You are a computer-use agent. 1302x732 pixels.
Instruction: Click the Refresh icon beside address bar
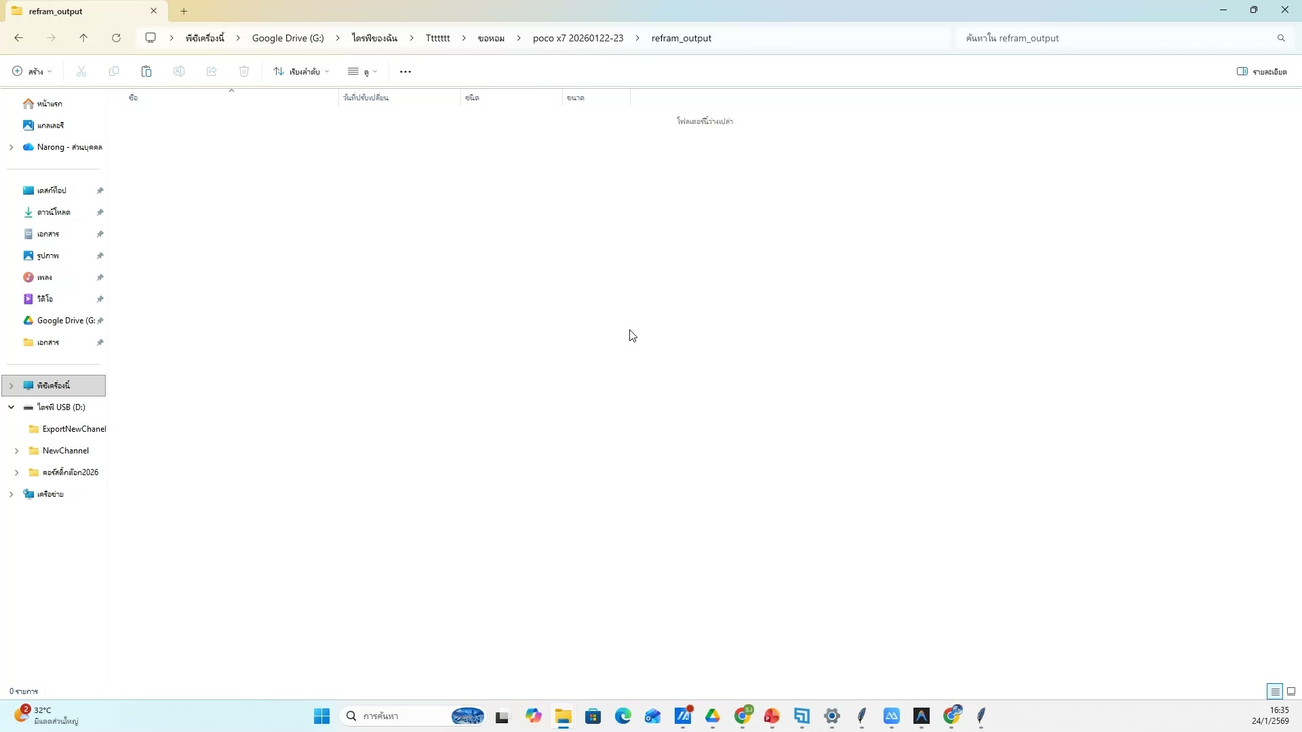click(x=116, y=38)
